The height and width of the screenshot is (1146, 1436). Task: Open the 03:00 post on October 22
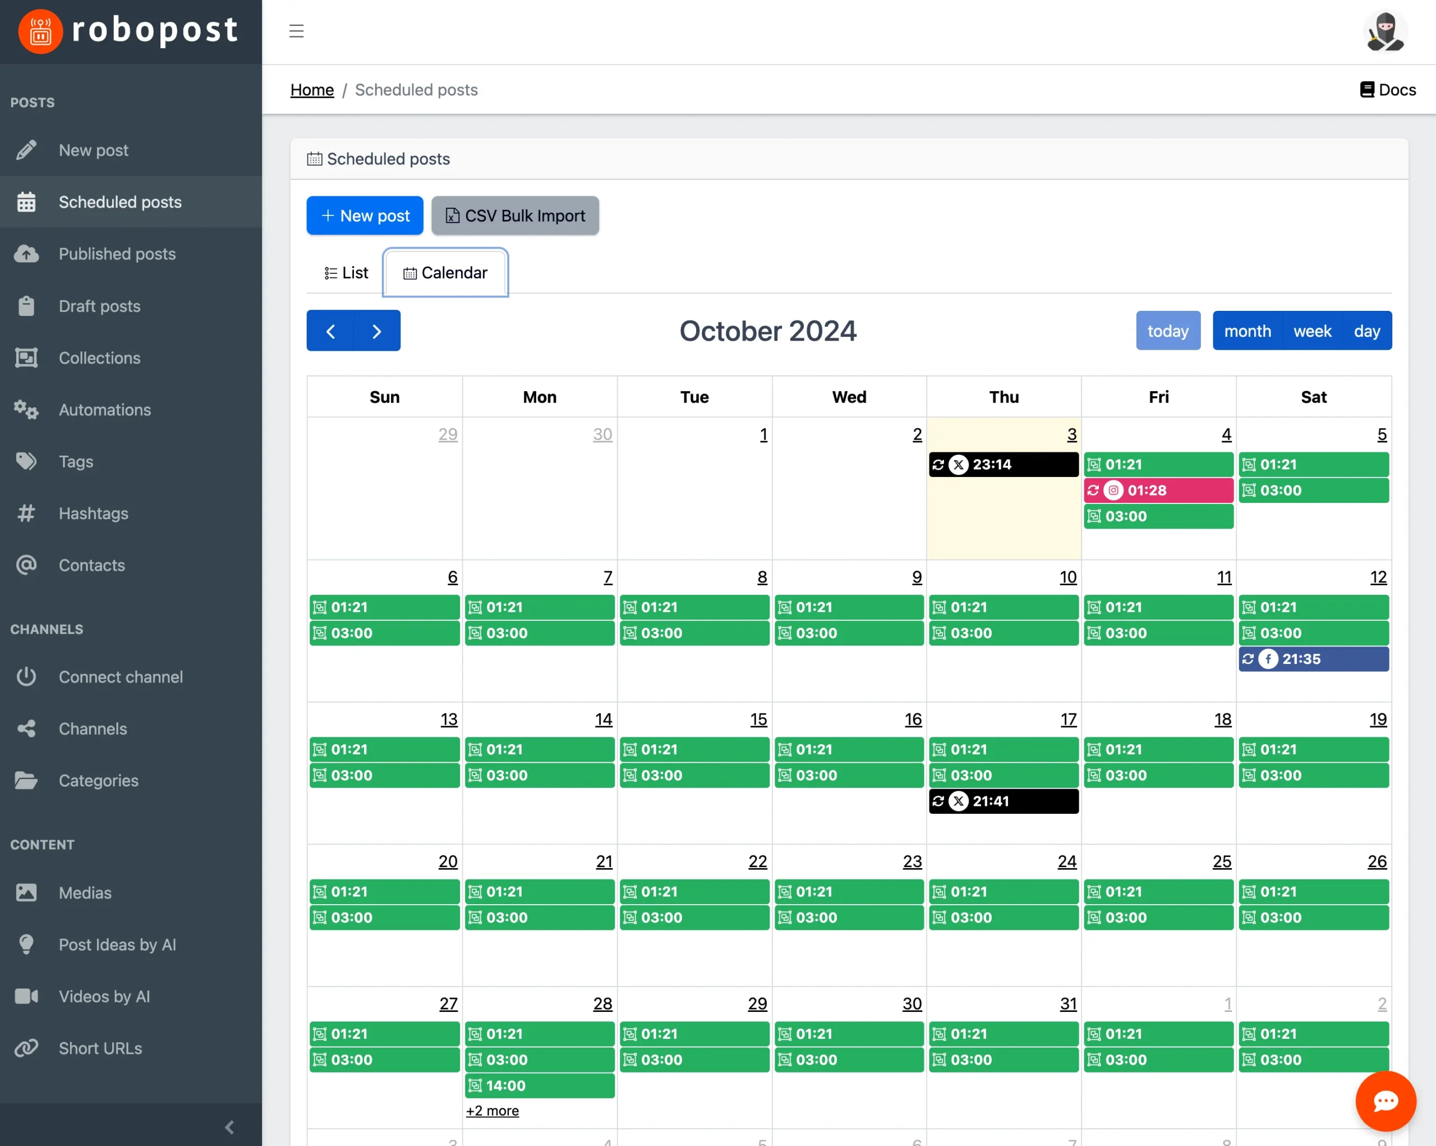(x=694, y=918)
